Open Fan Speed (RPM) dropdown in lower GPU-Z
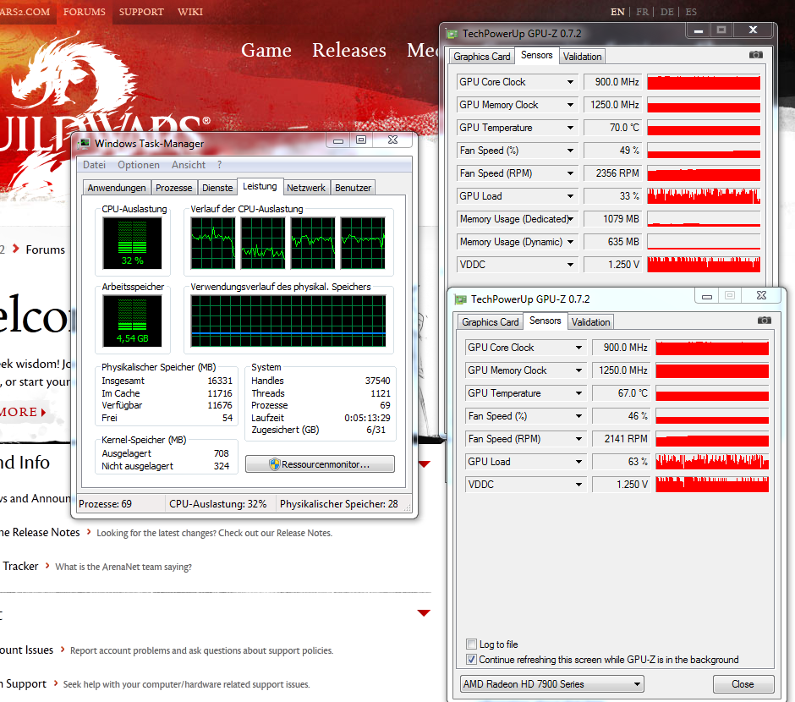Screen dimensions: 795x702 pos(578,439)
